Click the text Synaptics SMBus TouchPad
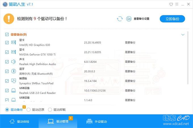The width and height of the screenshot is (193, 128). coord(36,83)
